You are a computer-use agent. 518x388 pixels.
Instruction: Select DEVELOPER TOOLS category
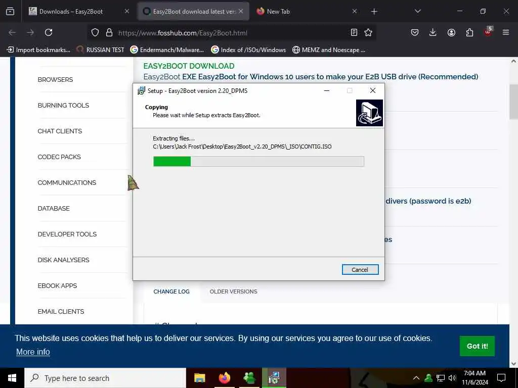pyautogui.click(x=67, y=234)
